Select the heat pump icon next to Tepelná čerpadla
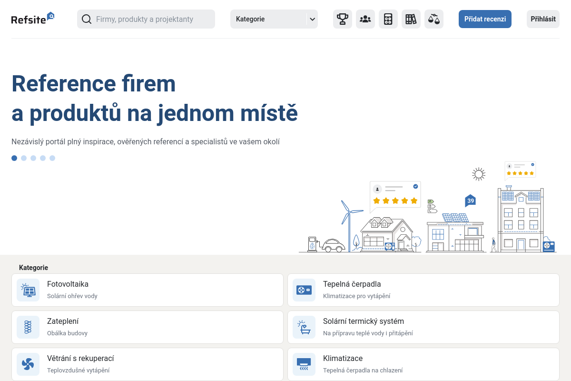Screen dimensions: 571x381 point(304,290)
